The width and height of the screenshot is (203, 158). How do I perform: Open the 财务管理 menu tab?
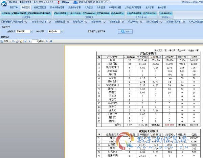click(101, 7)
